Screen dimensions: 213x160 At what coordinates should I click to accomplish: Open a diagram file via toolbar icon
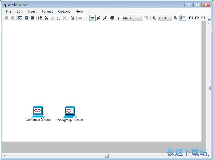point(20,18)
